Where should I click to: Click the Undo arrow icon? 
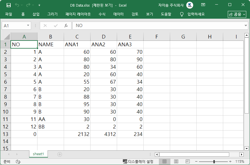pos(17,5)
